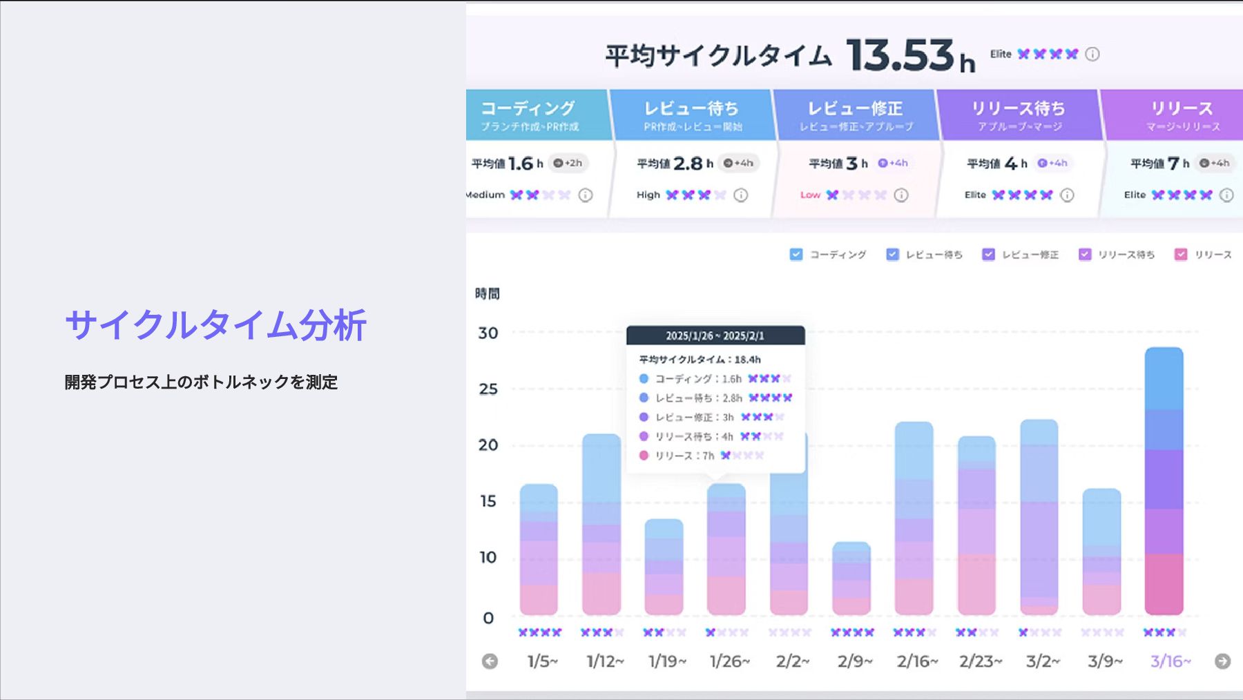Click the 13.53h average cycle time value
Screen dimensions: 1243x700
[911, 56]
